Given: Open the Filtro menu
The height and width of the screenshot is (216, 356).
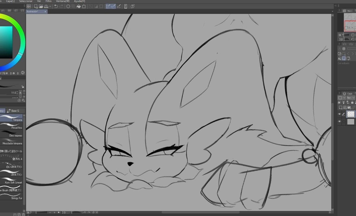Looking at the screenshot, I should point(48,1).
